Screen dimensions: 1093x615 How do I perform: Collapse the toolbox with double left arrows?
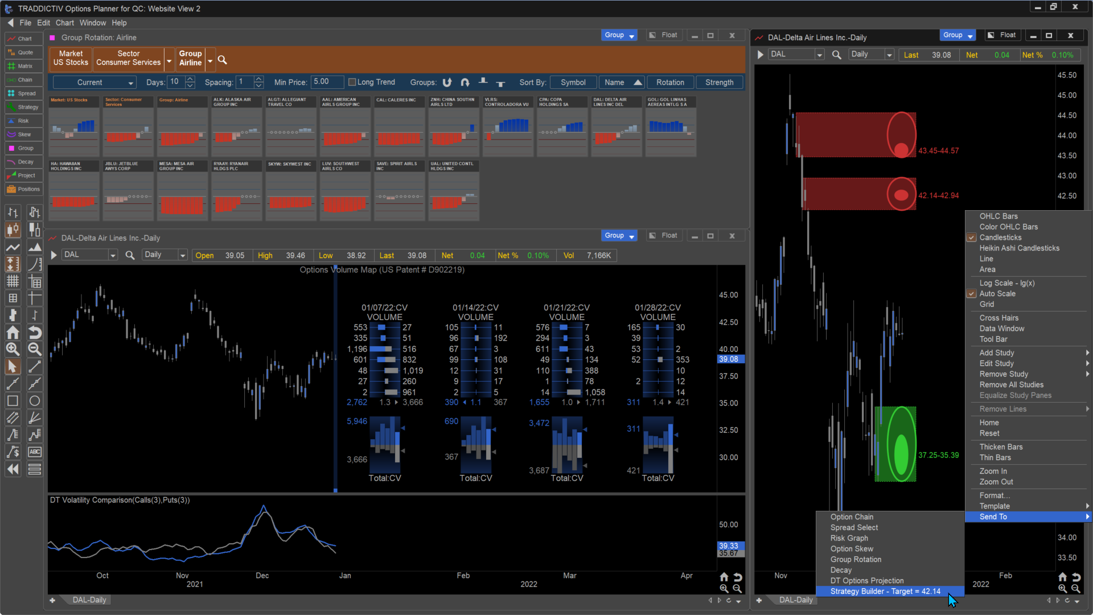[13, 469]
